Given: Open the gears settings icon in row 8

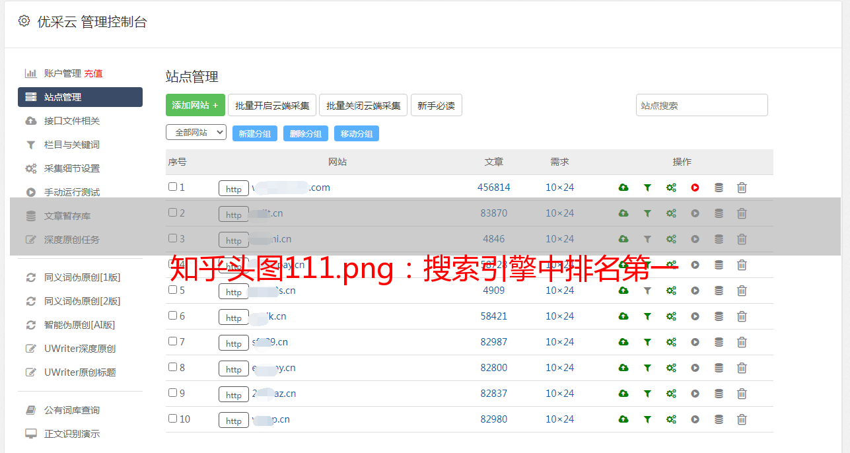Looking at the screenshot, I should pyautogui.click(x=671, y=368).
